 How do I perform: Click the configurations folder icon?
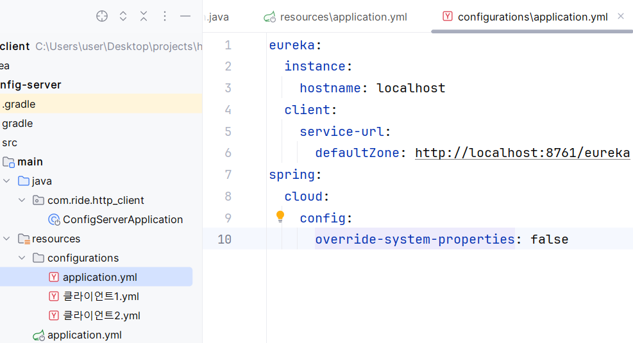(x=38, y=258)
